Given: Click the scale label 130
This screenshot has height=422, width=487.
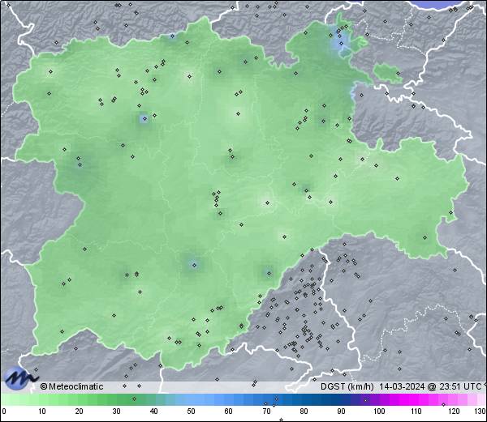Looking at the screenshot, I should coord(481,411).
